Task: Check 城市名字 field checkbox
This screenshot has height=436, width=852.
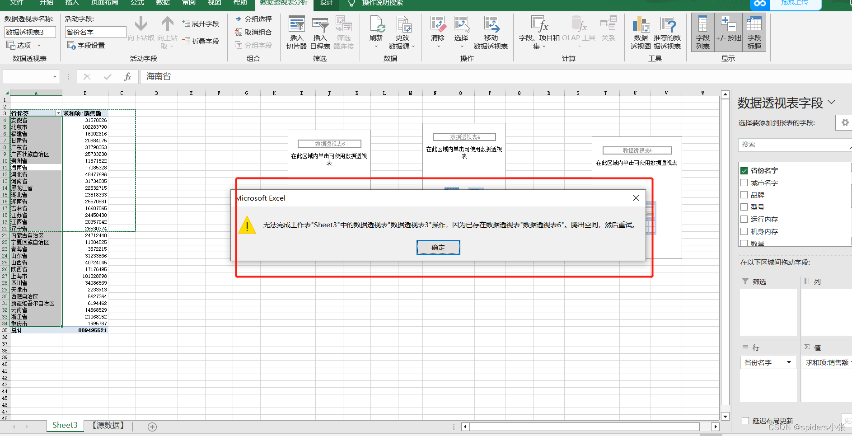Action: [744, 183]
